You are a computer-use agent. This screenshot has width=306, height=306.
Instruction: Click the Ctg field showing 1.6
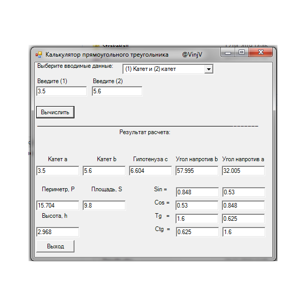pos(244,232)
